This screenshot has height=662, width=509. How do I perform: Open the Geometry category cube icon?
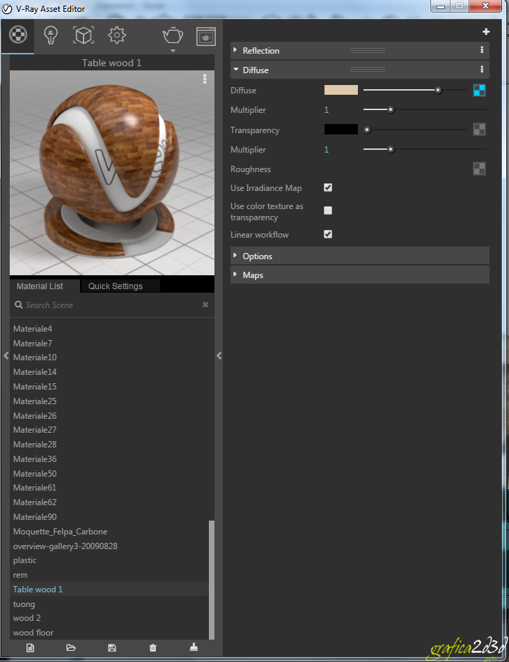click(x=84, y=35)
